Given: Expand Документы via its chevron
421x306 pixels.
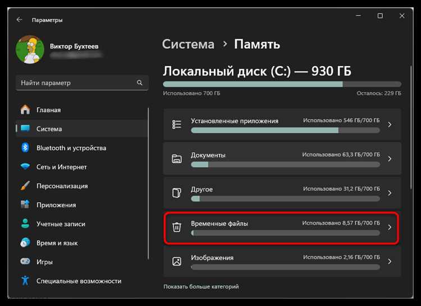Looking at the screenshot, I should pos(390,159).
